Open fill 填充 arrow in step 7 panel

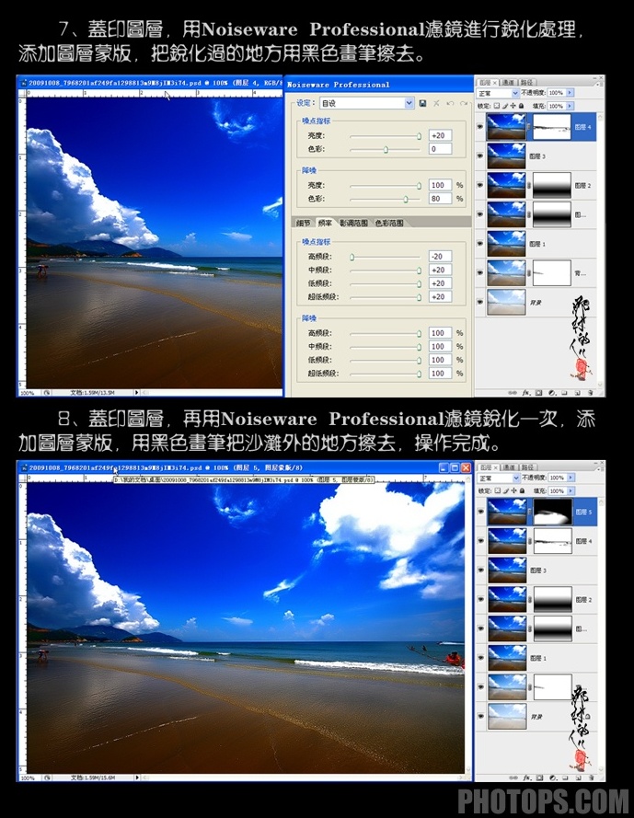570,106
